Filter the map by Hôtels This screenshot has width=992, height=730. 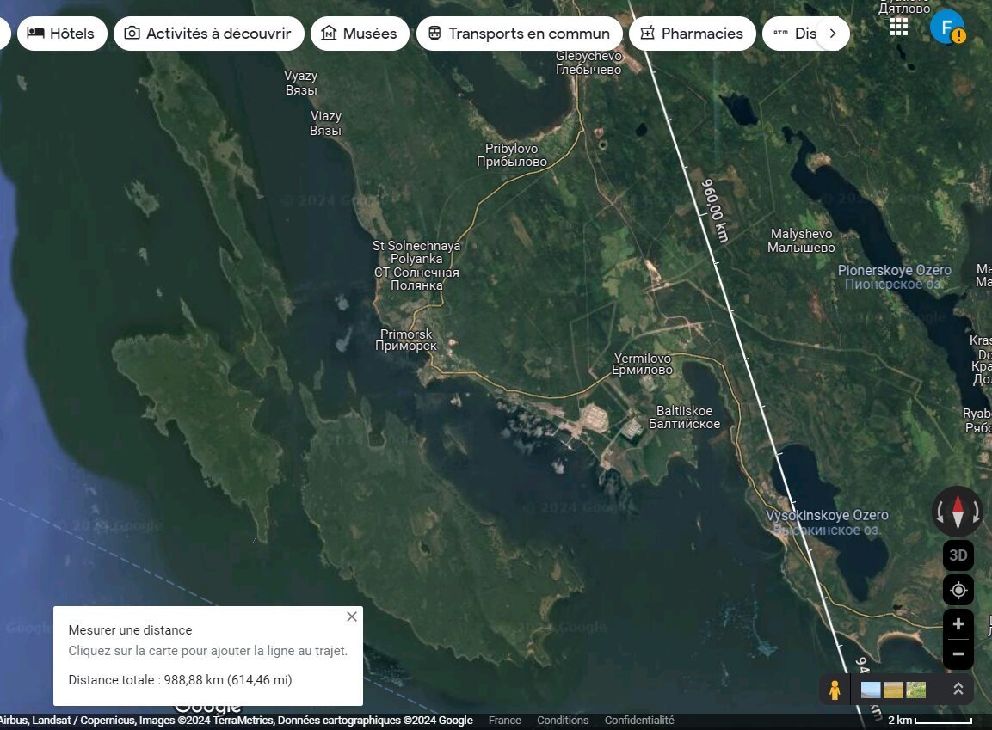(61, 34)
